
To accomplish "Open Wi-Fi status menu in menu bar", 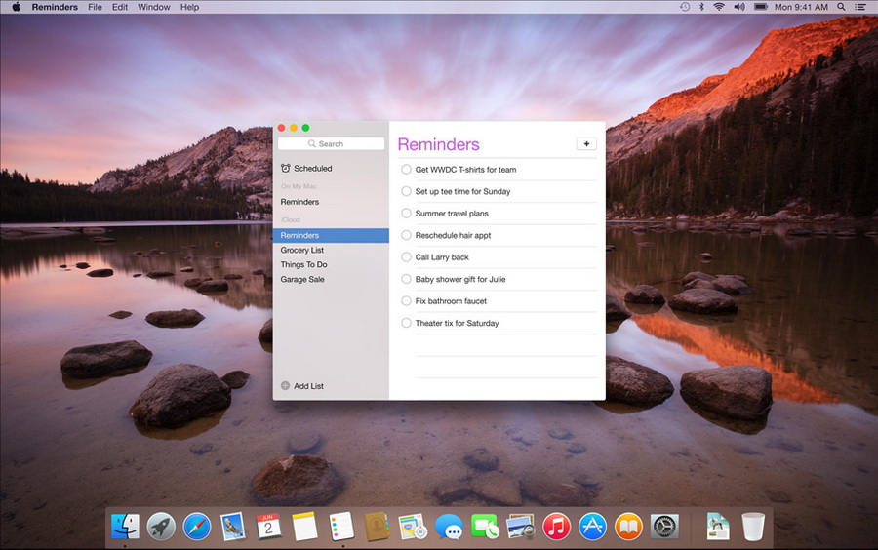I will [719, 7].
